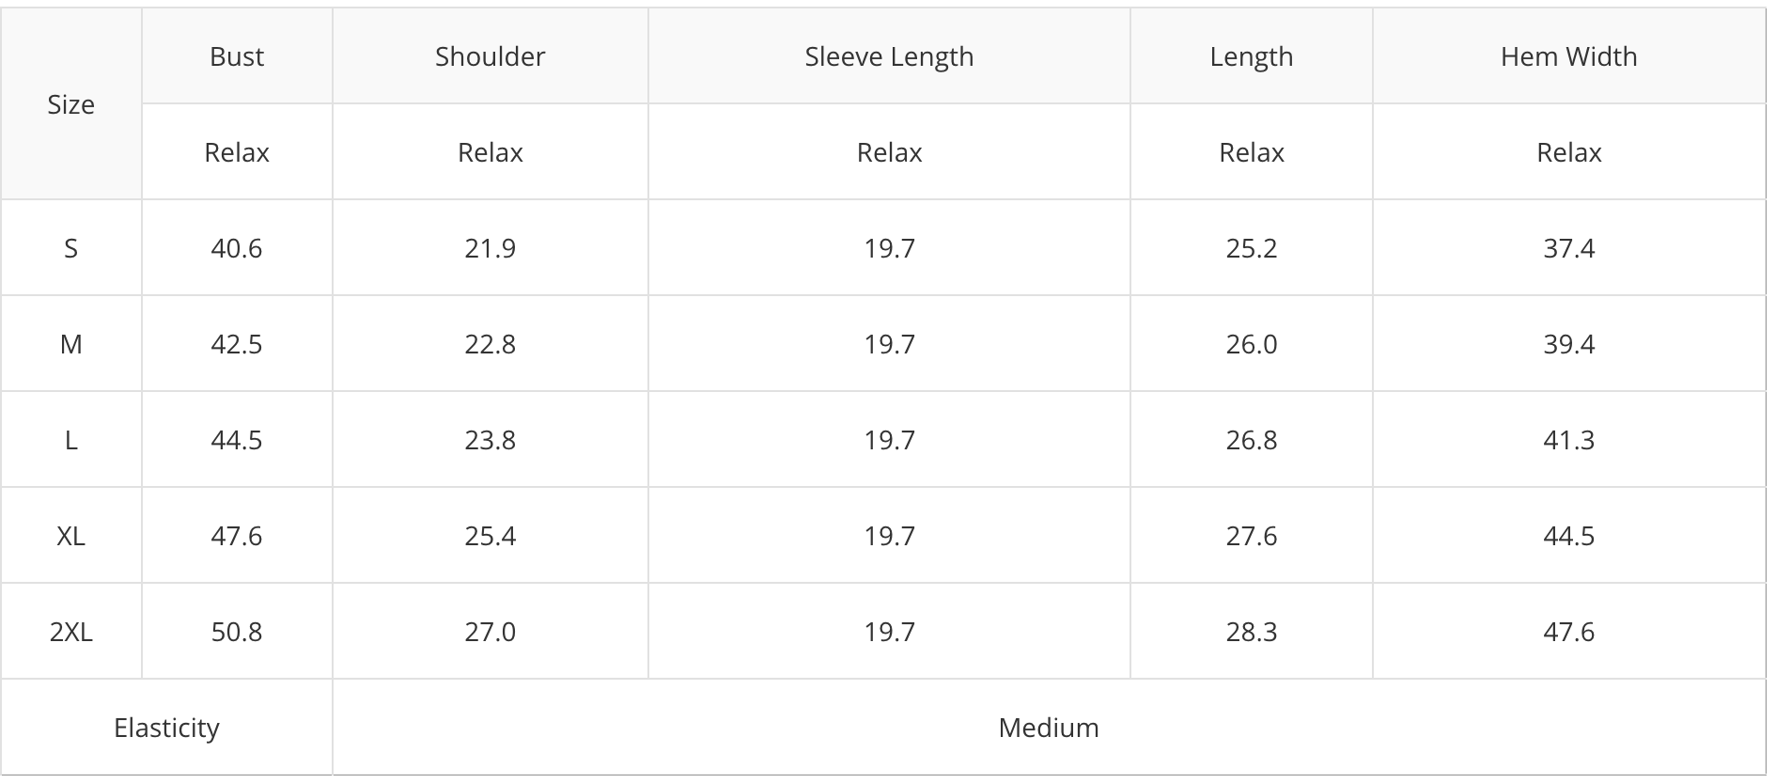Viewport: 1776px width, 784px height.
Task: Click the bust value 40.6
Action: (x=237, y=248)
